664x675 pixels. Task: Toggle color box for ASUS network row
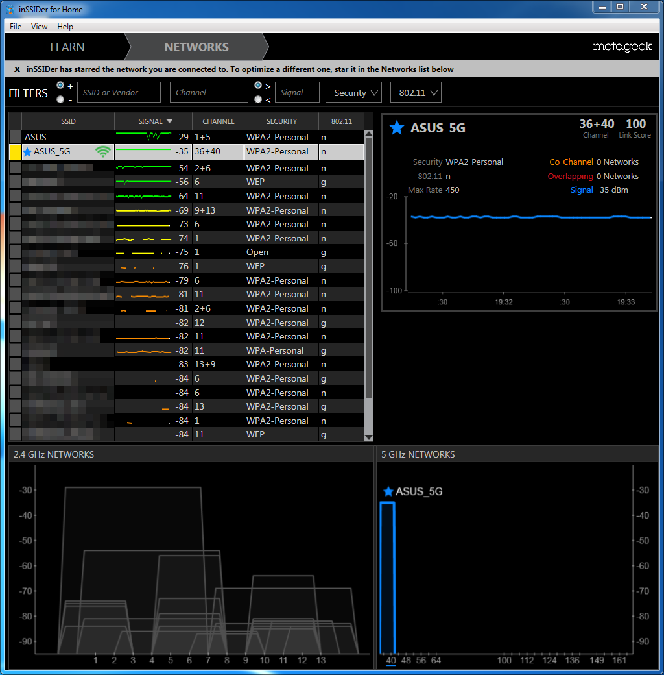16,137
